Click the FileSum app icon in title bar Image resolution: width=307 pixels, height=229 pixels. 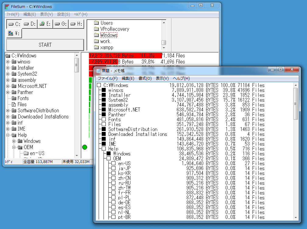(x=7, y=7)
